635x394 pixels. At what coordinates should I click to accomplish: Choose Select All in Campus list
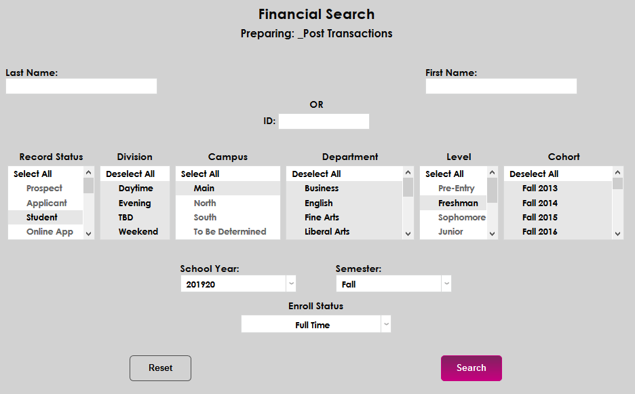click(x=200, y=174)
